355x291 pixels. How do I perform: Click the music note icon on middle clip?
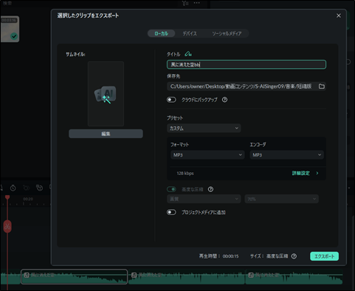(134, 275)
